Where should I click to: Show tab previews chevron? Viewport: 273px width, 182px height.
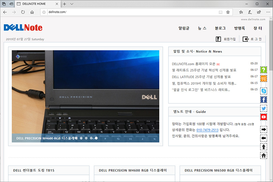tap(72, 4)
